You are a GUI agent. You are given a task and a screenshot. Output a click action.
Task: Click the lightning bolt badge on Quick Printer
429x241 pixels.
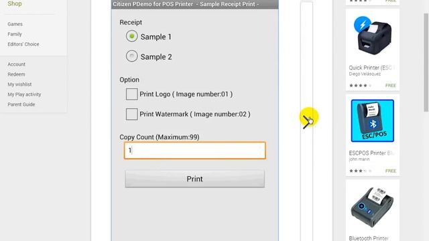click(362, 25)
